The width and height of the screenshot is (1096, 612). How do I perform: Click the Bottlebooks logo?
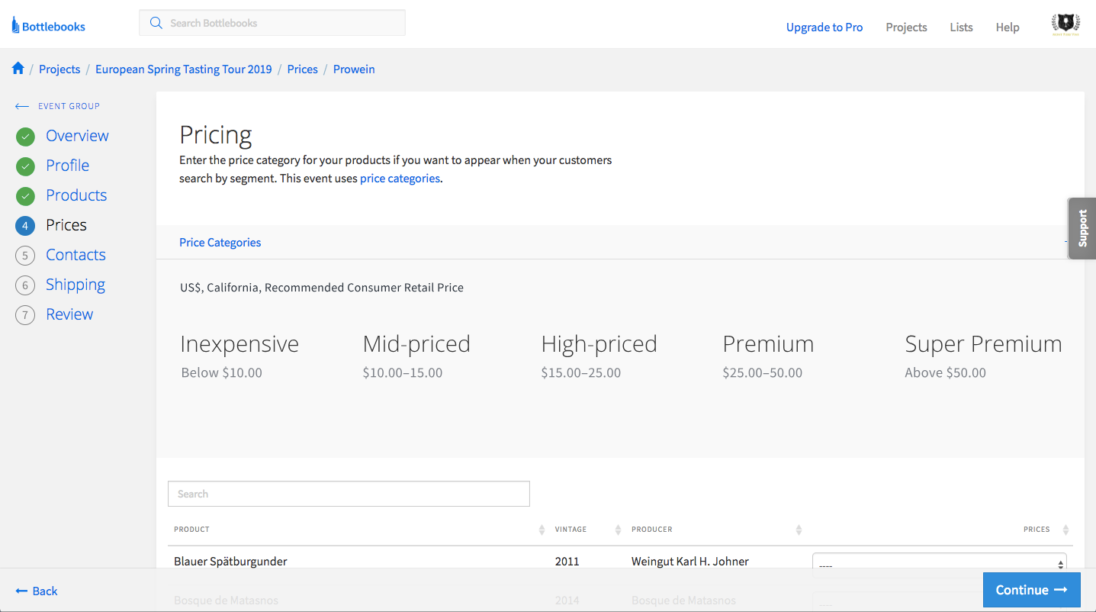click(x=48, y=27)
